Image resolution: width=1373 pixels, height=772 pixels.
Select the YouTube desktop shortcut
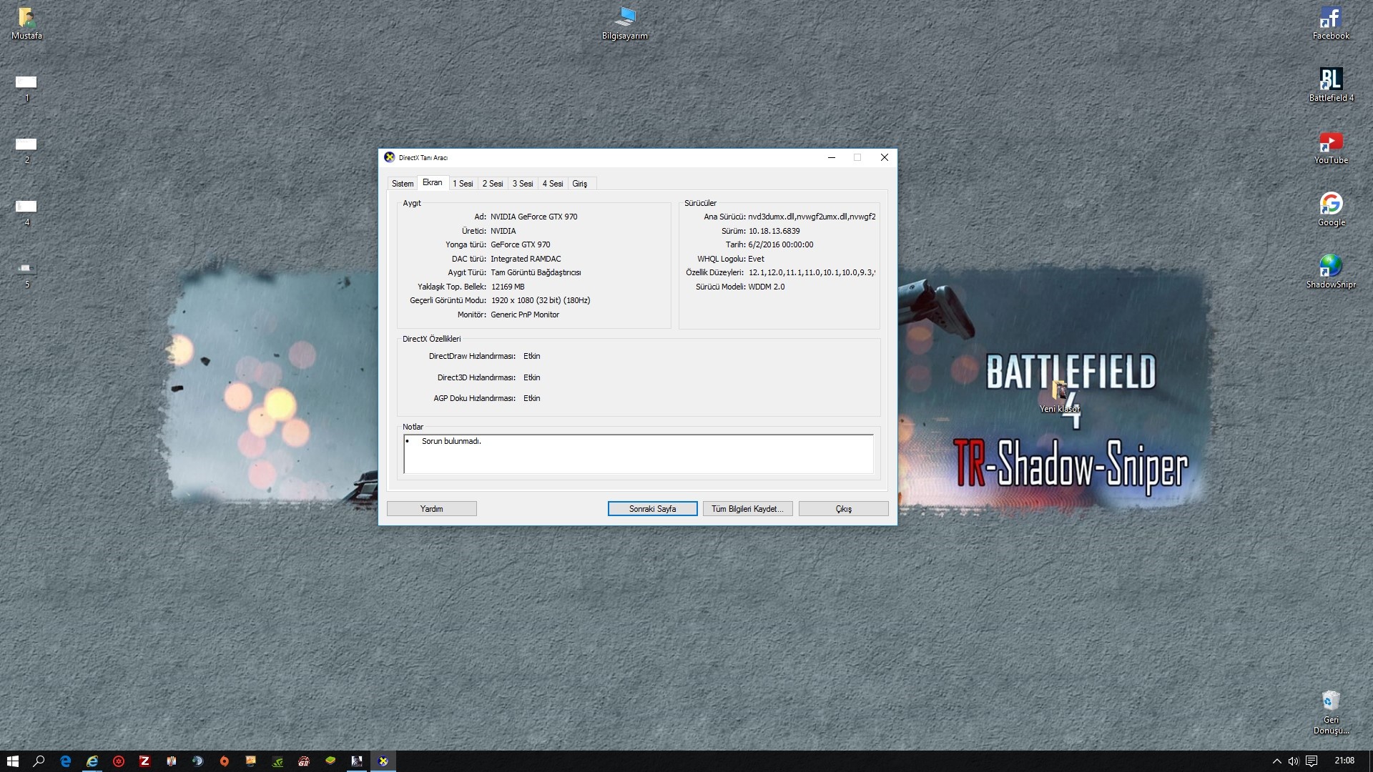pyautogui.click(x=1331, y=148)
